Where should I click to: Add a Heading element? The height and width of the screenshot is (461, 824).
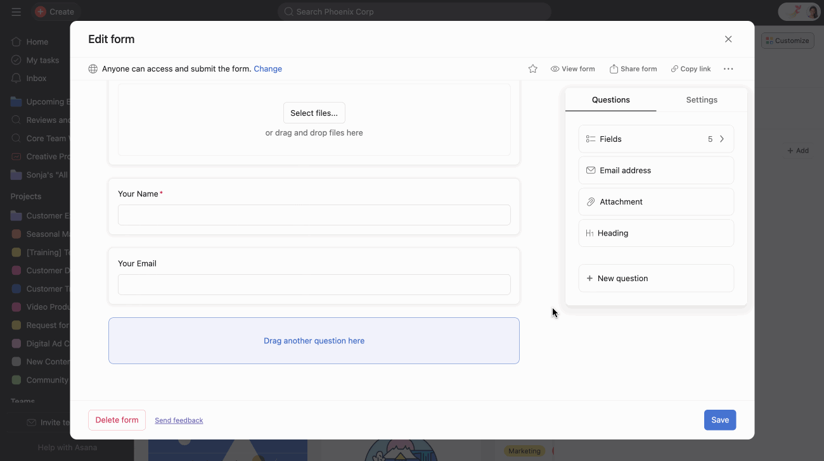[656, 233]
